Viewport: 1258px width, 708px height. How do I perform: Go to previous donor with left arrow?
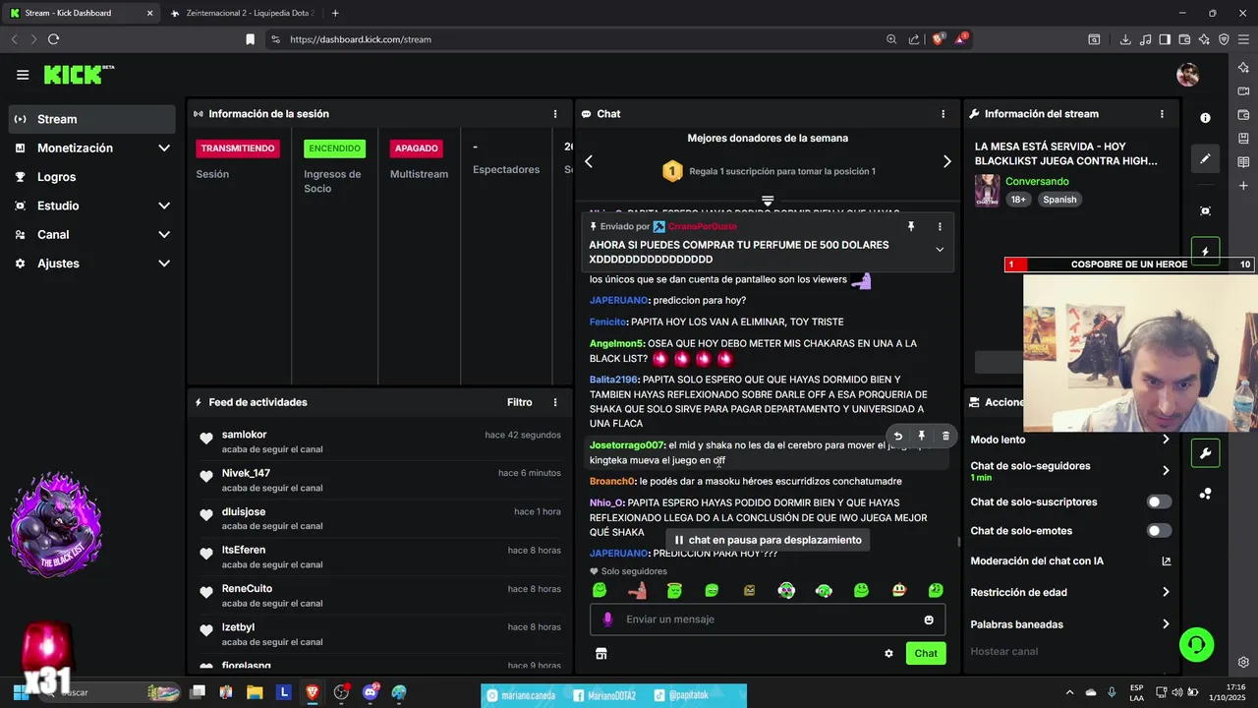tap(589, 161)
